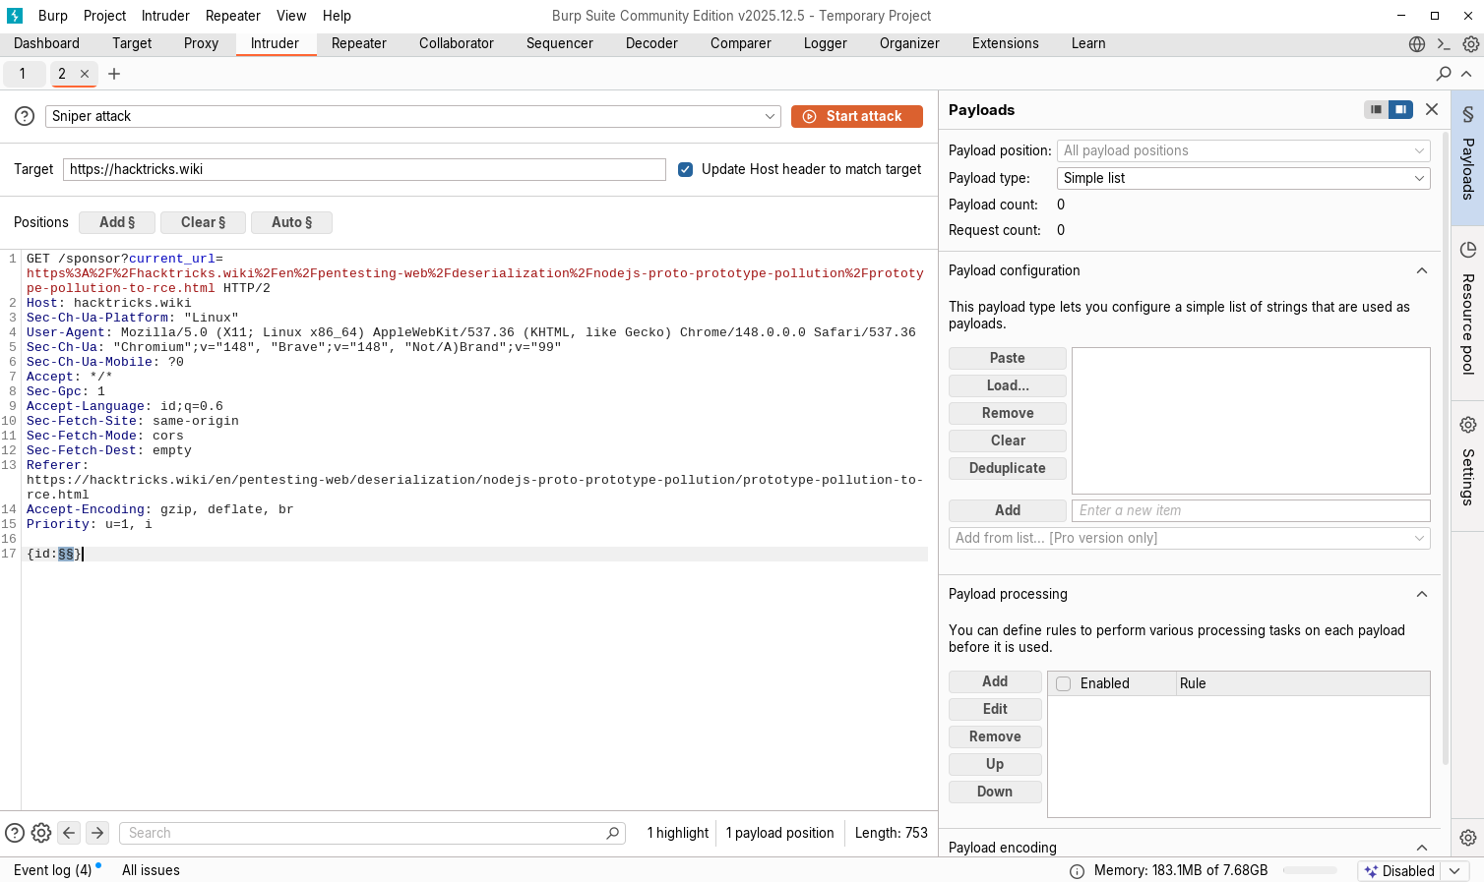Toggle the Enabled column checkbox in processing rules

(1064, 683)
